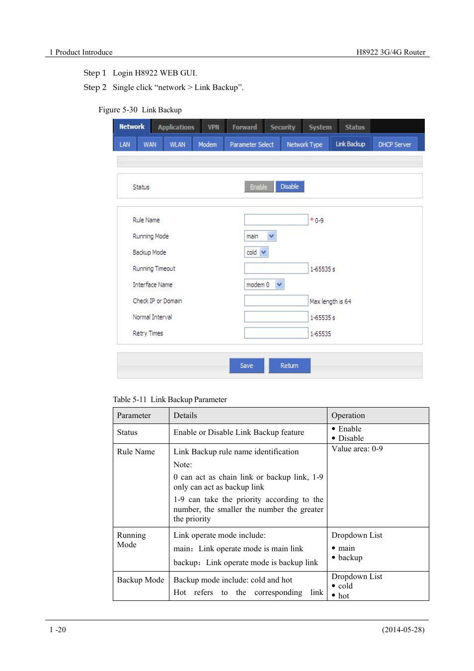Image resolution: width=474 pixels, height=671 pixels.
Task: Open the VPN tab
Action: pos(214,127)
